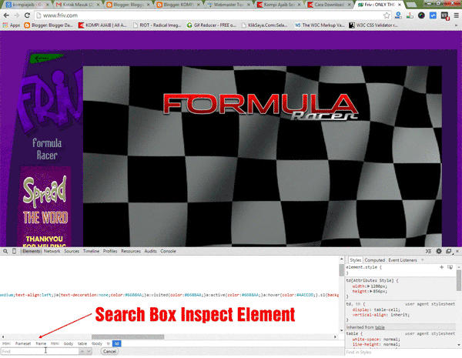The width and height of the screenshot is (462, 358).
Task: Click the Spread The Word banner
Action: point(45,206)
